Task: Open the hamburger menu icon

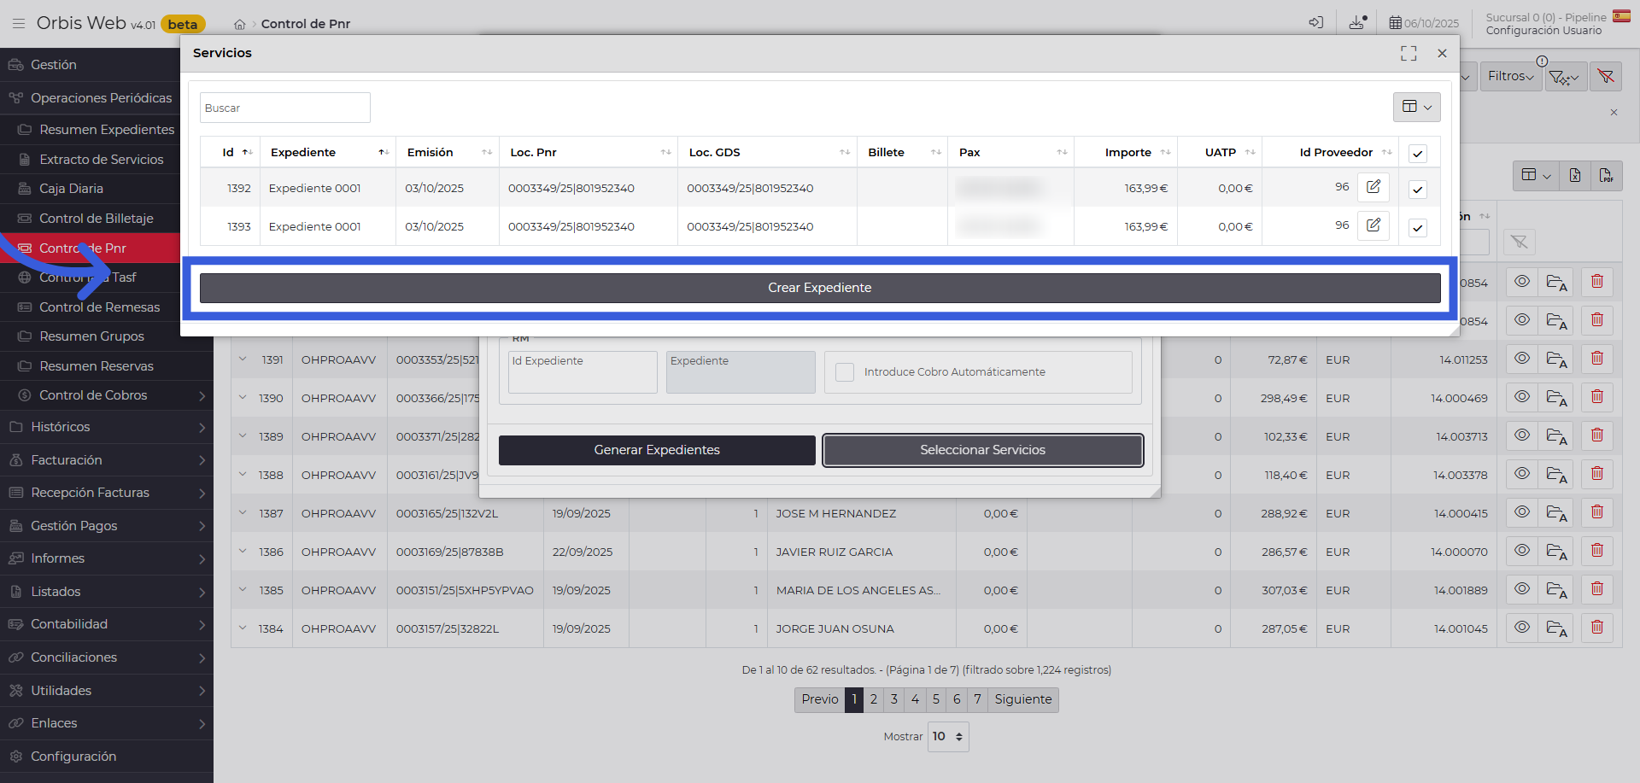Action: point(18,24)
